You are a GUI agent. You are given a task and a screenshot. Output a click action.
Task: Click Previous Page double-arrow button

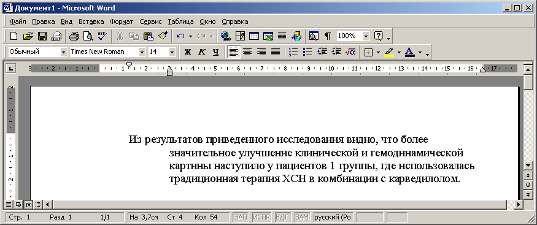(x=528, y=175)
